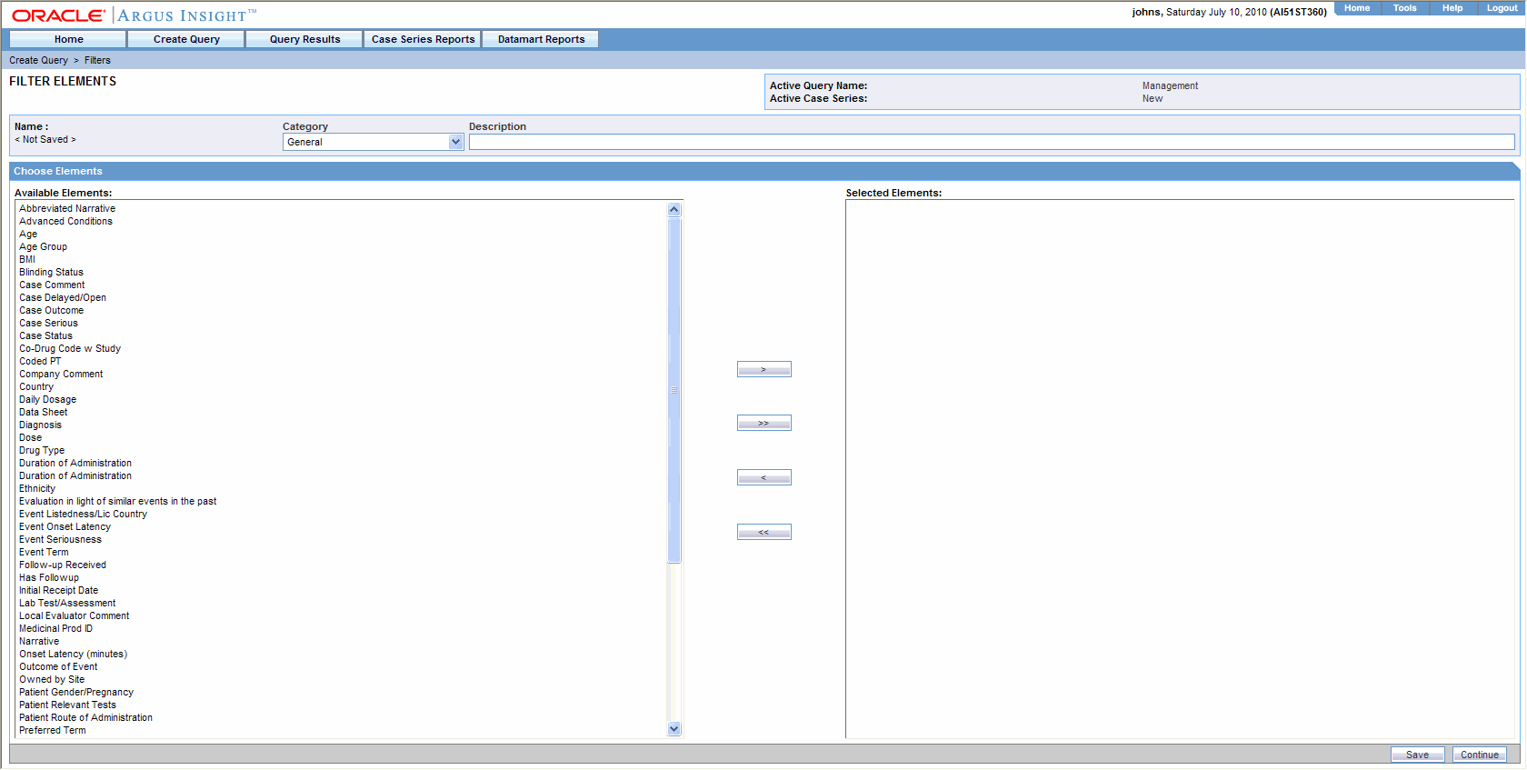Select Medicinal Prod ID element

(55, 628)
